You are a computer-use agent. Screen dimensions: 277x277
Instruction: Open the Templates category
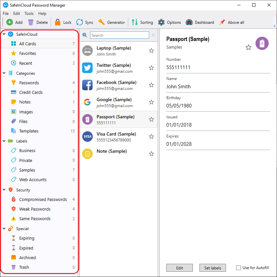[39, 131]
